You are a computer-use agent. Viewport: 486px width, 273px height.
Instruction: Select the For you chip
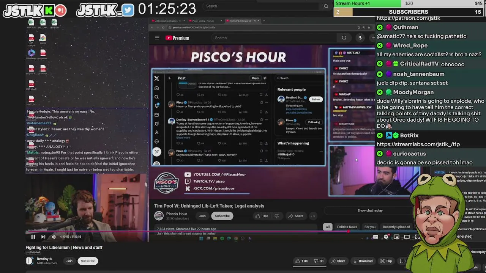pyautogui.click(x=370, y=227)
